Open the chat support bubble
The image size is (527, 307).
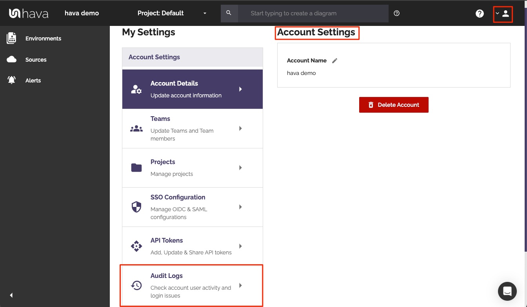click(507, 291)
